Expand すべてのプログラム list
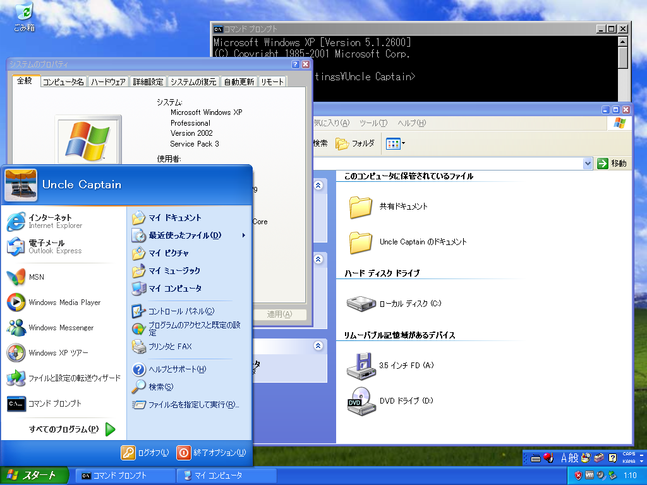 click(72, 429)
